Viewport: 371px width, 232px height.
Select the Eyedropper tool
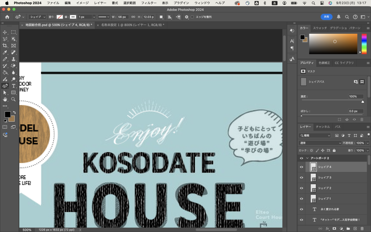click(x=5, y=53)
